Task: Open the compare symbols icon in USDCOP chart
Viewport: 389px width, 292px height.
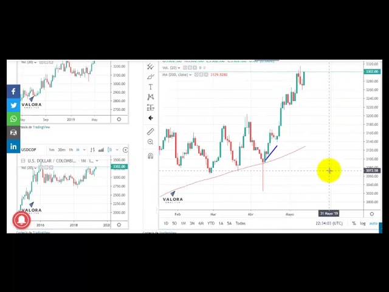Action: click(92, 150)
